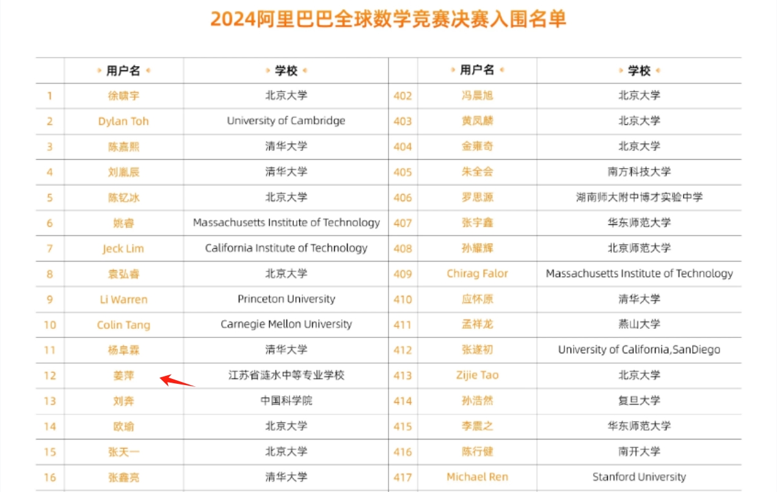777x492 pixels.
Task: Click the school 湖南师大附中博才实验中学
Action: (640, 197)
